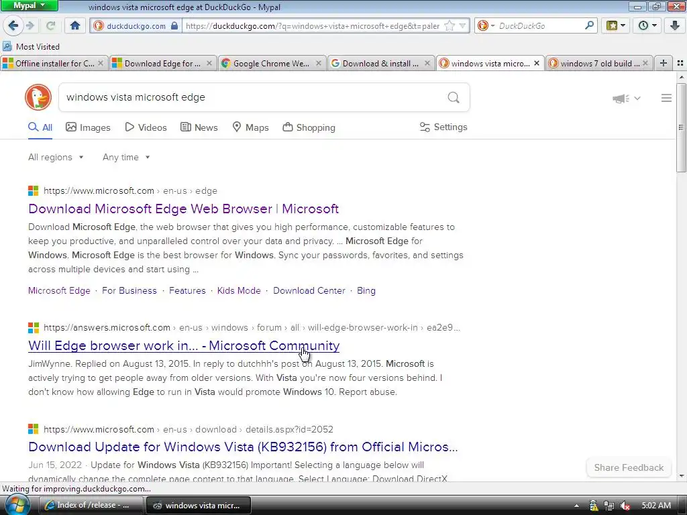Click the https://answers.microsoft.com result URL text
This screenshot has height=515, width=687.
[107, 327]
